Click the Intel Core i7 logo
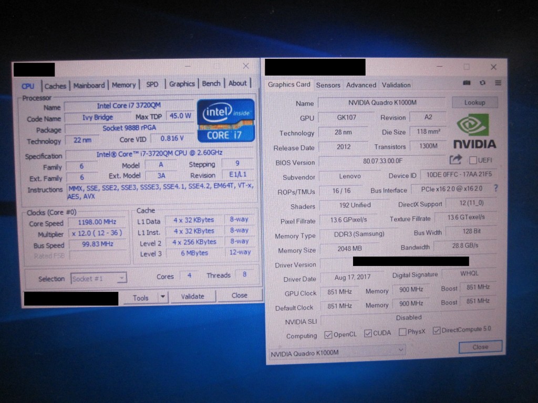This screenshot has width=538, height=403. 226,121
